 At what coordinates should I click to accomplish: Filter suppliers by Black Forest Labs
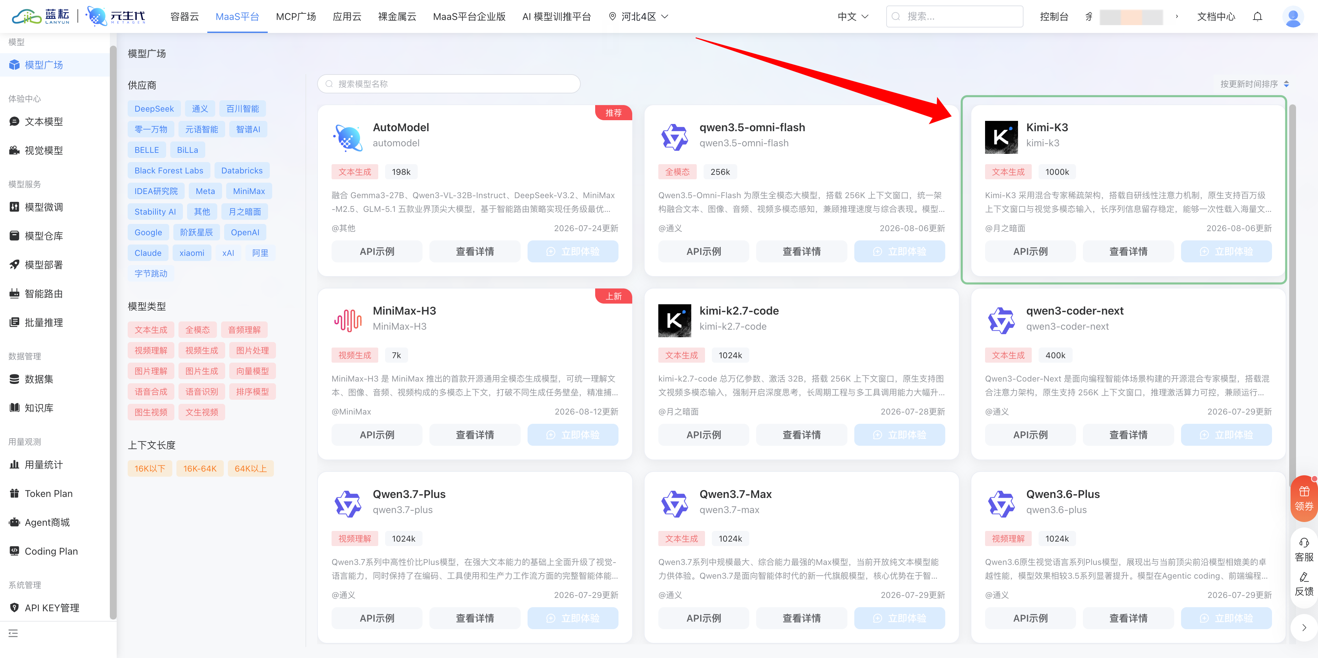pyautogui.click(x=169, y=171)
